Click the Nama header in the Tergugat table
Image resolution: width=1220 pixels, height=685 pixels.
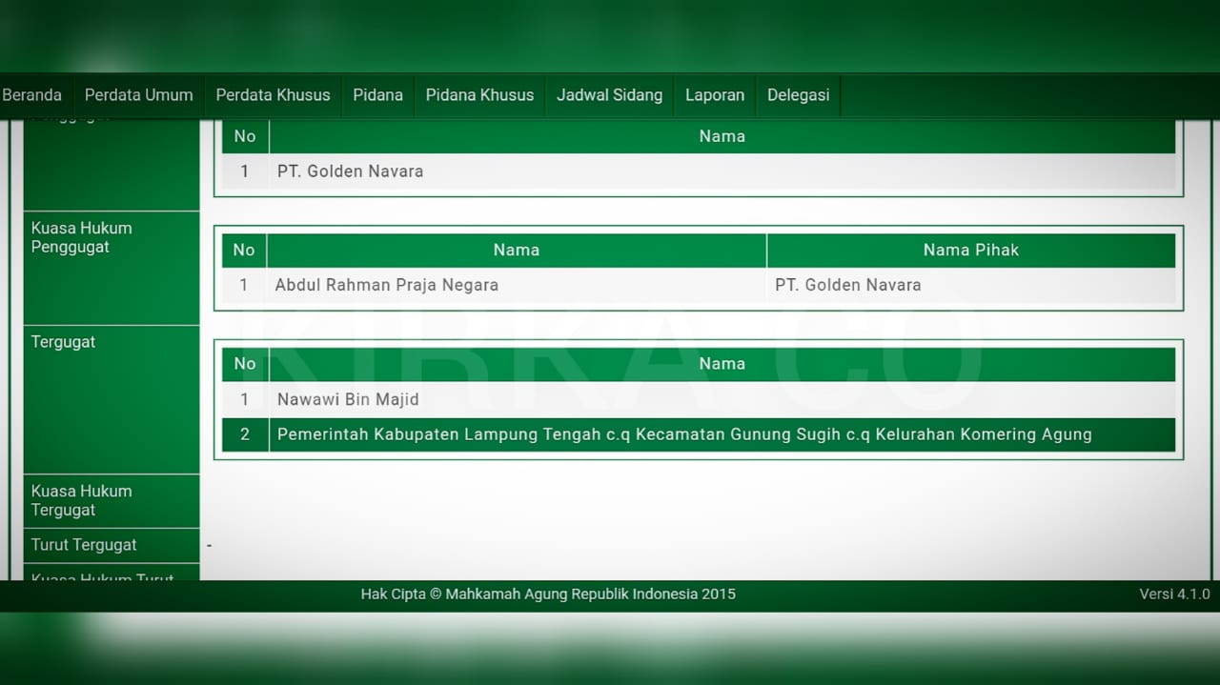722,364
